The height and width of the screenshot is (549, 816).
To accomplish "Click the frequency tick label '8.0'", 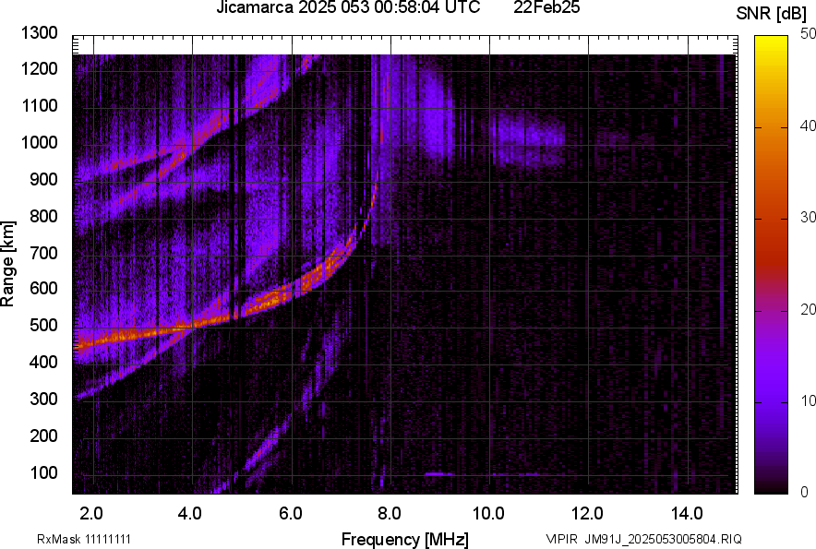I will tap(390, 514).
